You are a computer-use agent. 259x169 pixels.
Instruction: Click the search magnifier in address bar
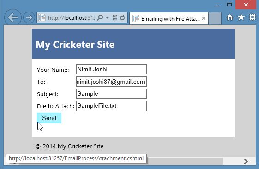click(100, 17)
